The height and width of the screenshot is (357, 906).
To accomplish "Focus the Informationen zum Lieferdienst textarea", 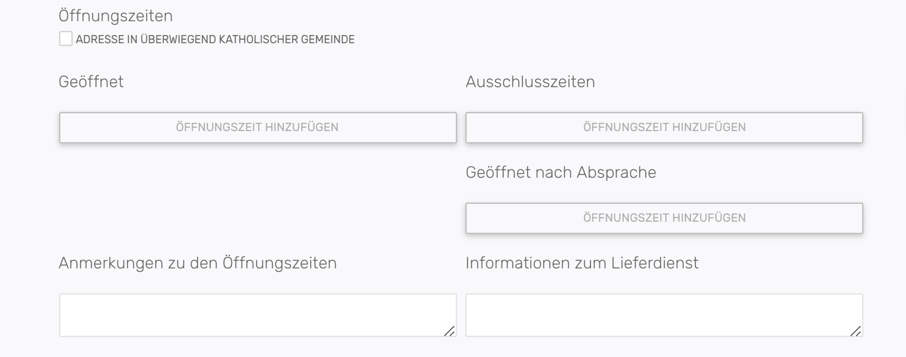I will click(x=664, y=315).
